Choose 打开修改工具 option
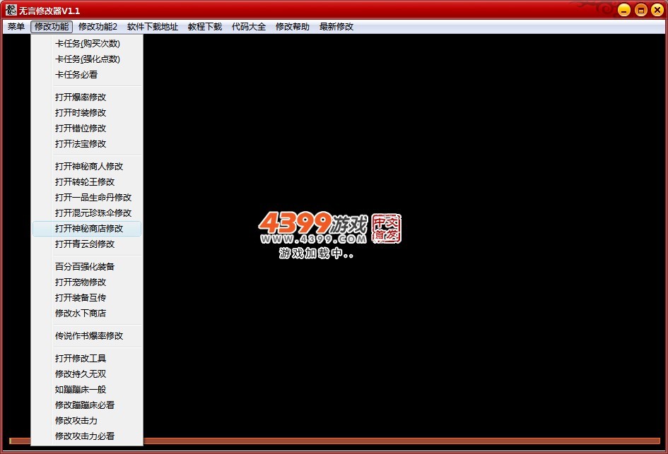Screen dimensions: 668x454 (x=87, y=358)
